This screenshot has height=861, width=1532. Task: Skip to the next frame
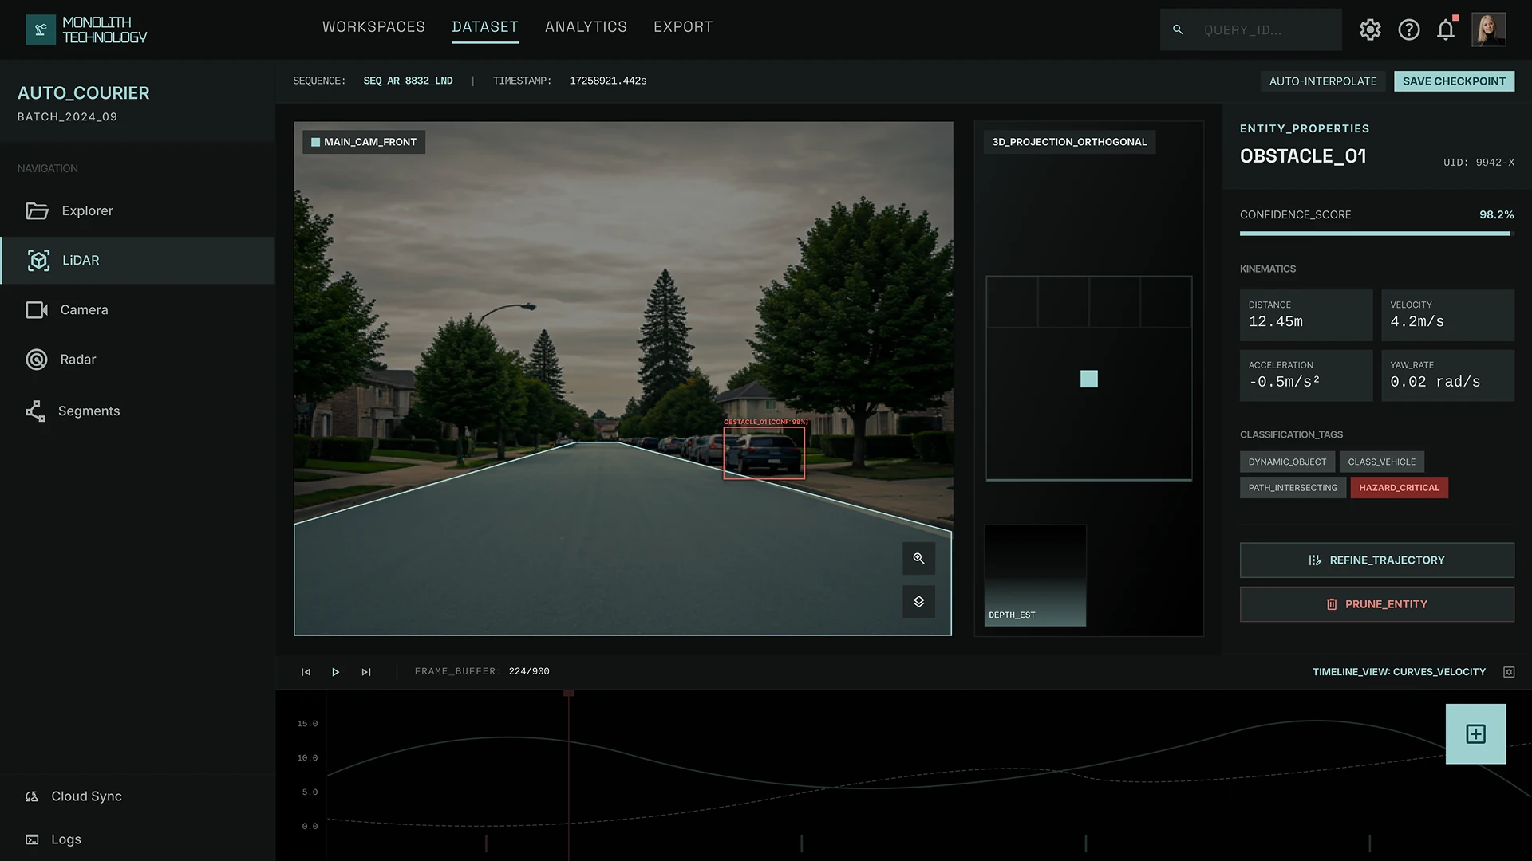(366, 672)
